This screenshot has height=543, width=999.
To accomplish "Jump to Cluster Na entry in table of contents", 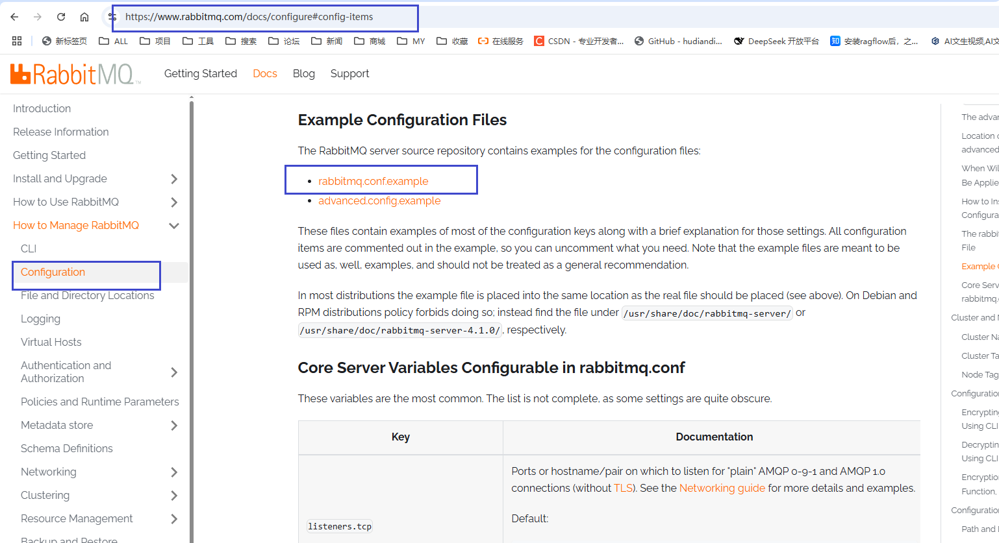I will pos(980,337).
